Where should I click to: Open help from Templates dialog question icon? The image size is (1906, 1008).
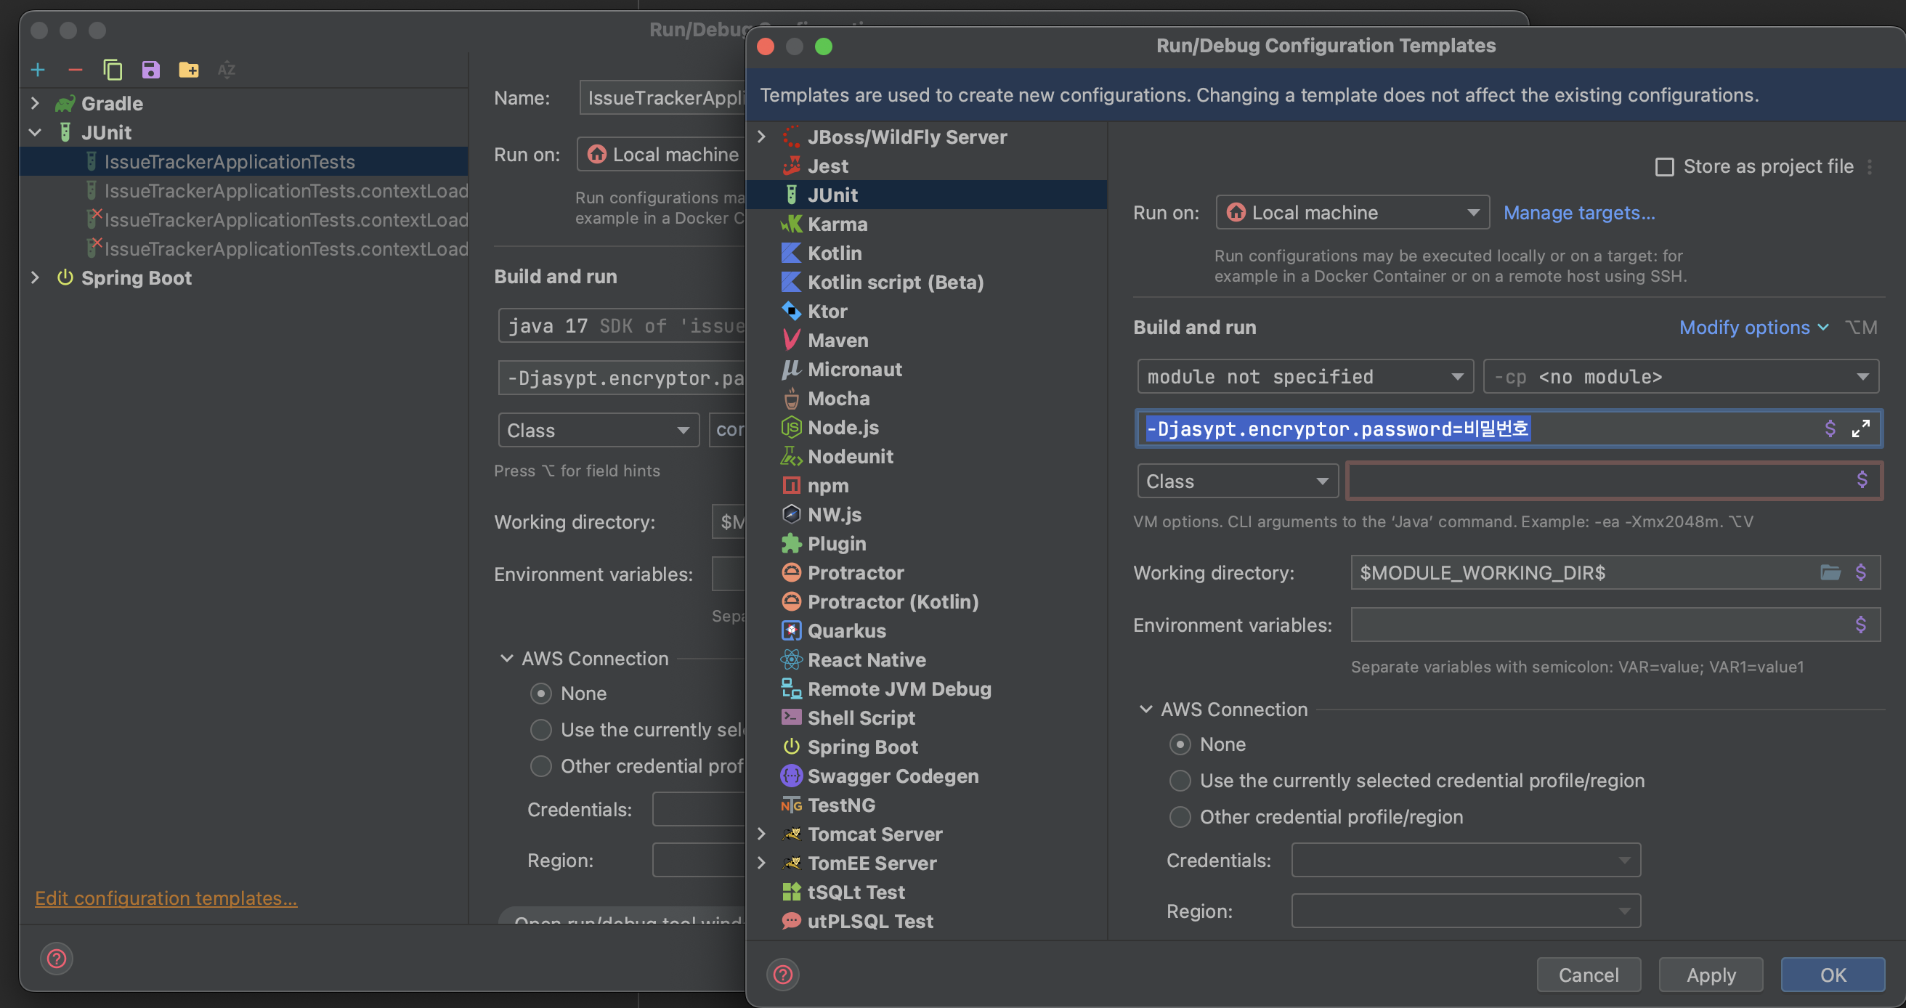(x=783, y=975)
